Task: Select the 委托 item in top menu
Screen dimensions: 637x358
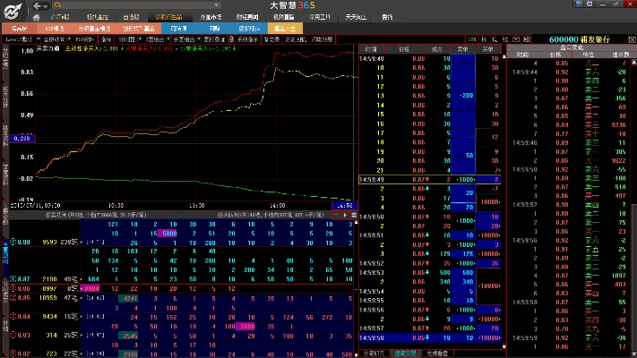Action: click(387, 17)
